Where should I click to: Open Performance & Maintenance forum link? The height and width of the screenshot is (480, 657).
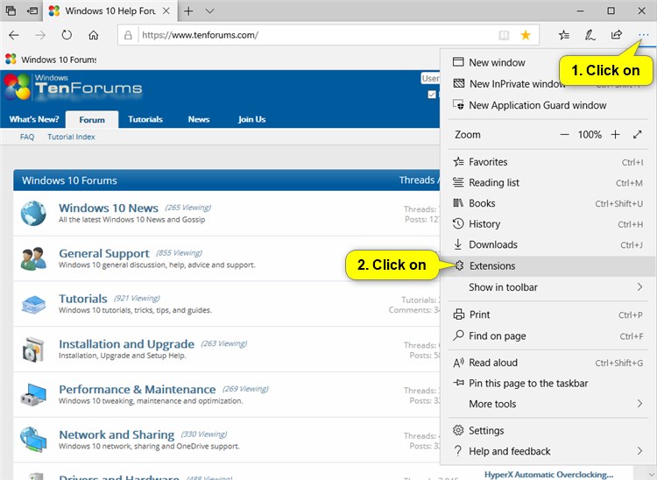click(x=137, y=389)
